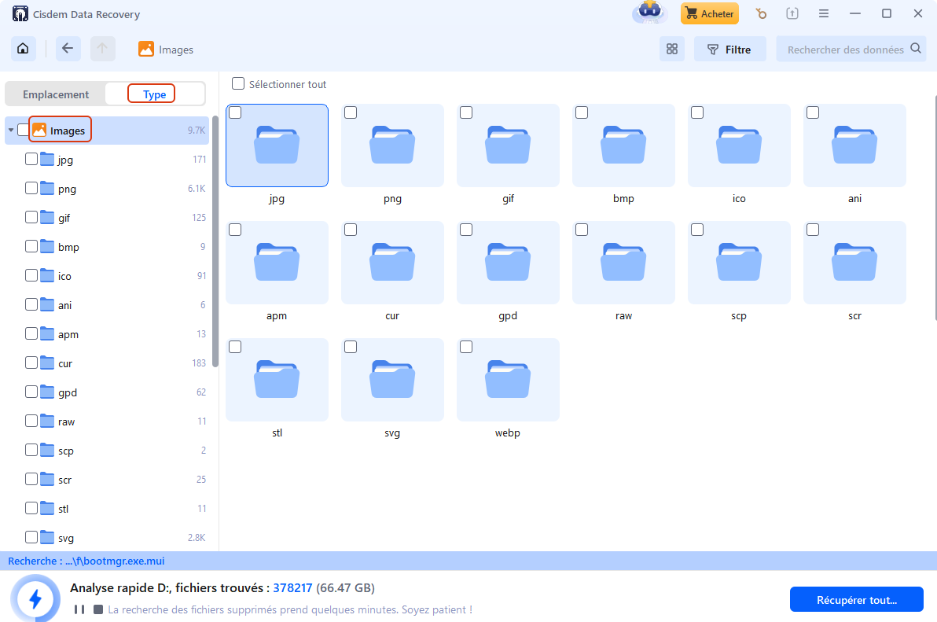Click the Récupérer tout button
This screenshot has height=622, width=937.
[x=856, y=599]
